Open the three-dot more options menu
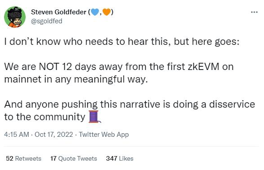Screen dimensions: 264x170 [254, 12]
